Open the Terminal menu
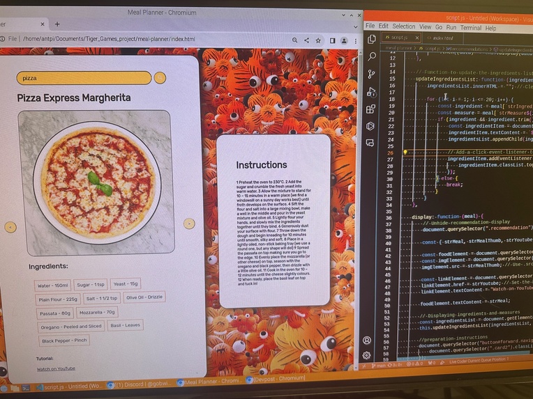This screenshot has height=399, width=533. 470,28
